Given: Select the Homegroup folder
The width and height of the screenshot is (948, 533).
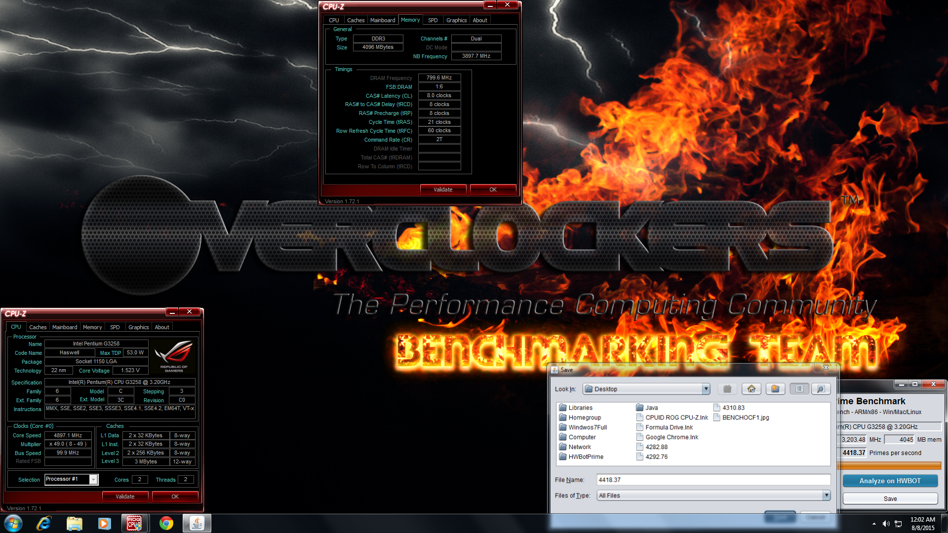Looking at the screenshot, I should coord(580,418).
